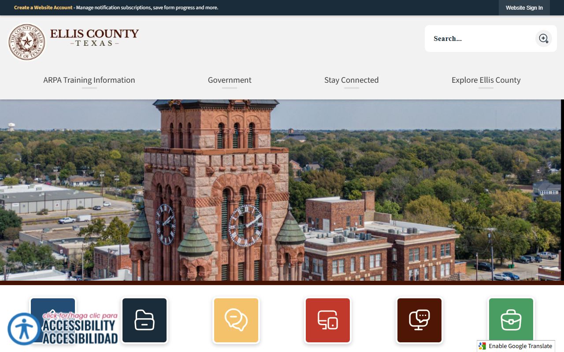Expand the Government menu
The width and height of the screenshot is (564, 352).
230,80
